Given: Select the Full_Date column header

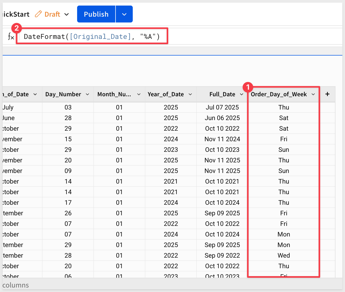Looking at the screenshot, I should [x=222, y=94].
